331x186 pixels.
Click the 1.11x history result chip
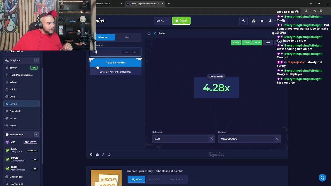pyautogui.click(x=268, y=43)
